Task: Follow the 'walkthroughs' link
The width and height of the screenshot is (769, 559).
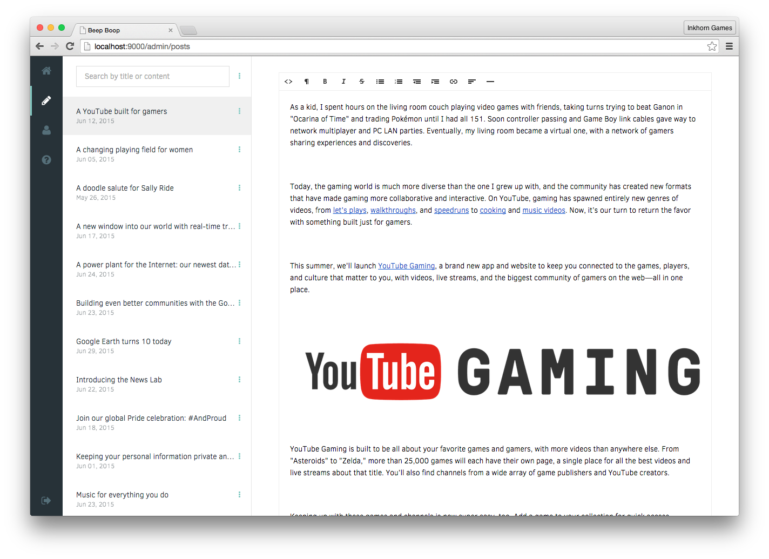Action: (x=393, y=211)
